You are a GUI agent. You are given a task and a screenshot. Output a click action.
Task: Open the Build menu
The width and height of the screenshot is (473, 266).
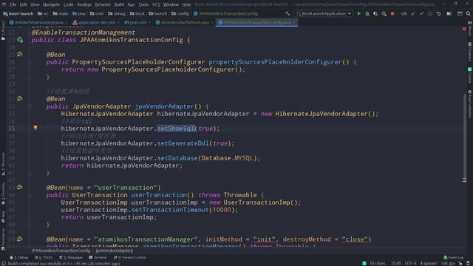coord(119,4)
